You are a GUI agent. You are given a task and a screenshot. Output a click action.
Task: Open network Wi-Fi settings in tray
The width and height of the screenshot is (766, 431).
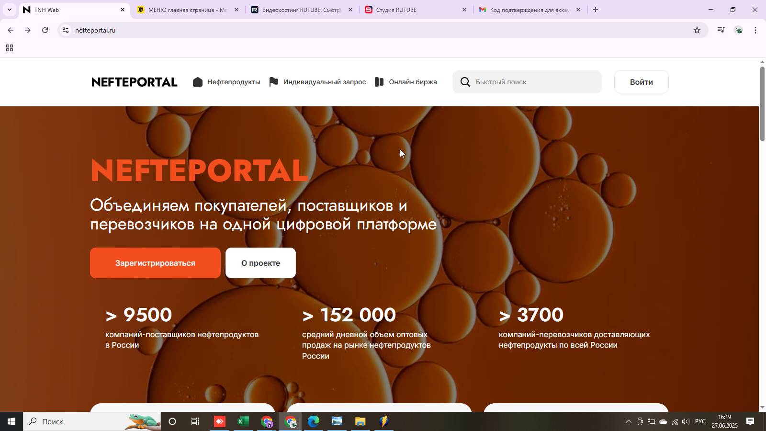pos(675,421)
